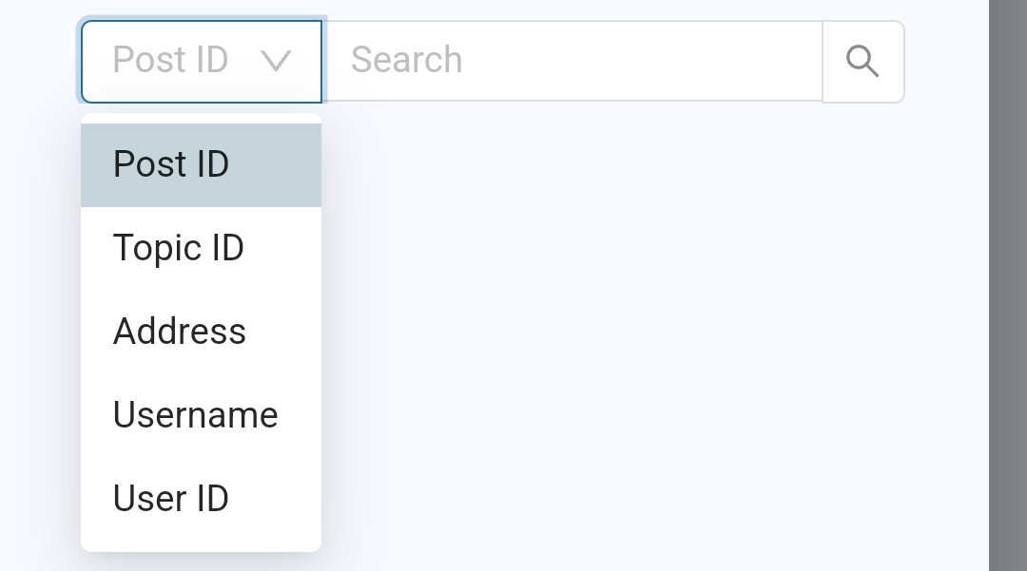This screenshot has height=571, width=1027.
Task: Collapse the Post ID search type dropdown
Action: [x=201, y=62]
